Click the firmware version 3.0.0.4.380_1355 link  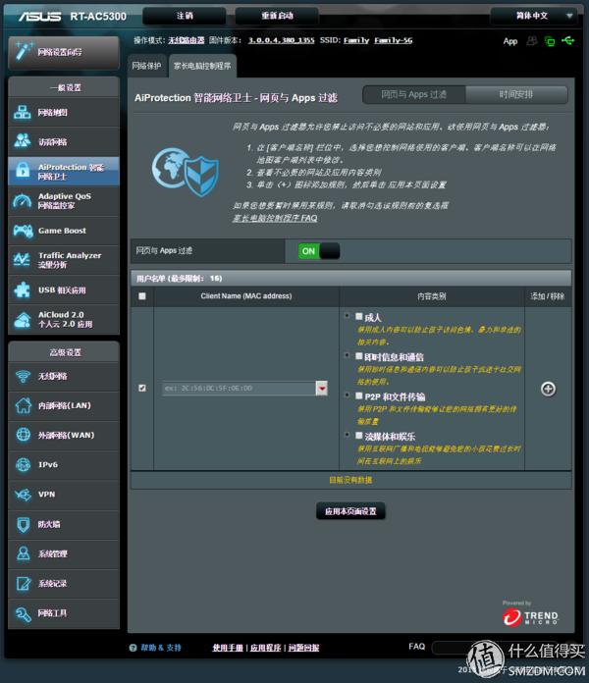tap(282, 40)
